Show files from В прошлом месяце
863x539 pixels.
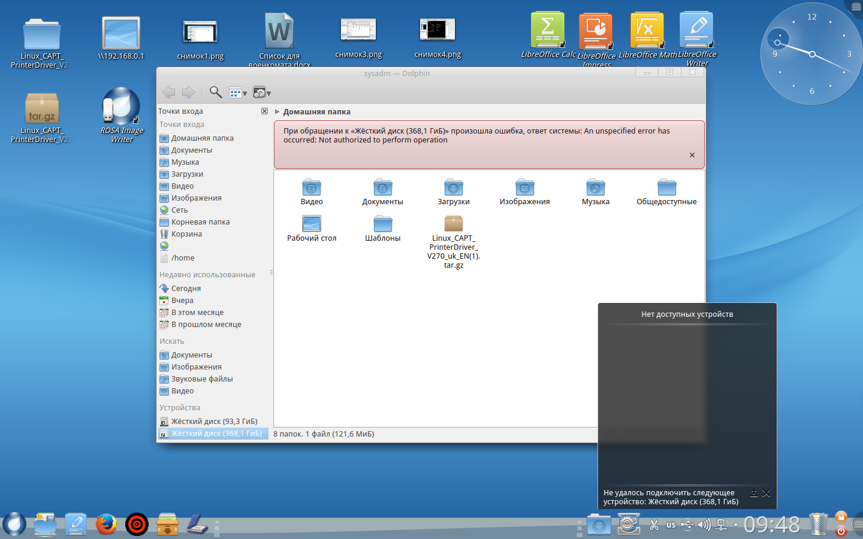click(213, 325)
